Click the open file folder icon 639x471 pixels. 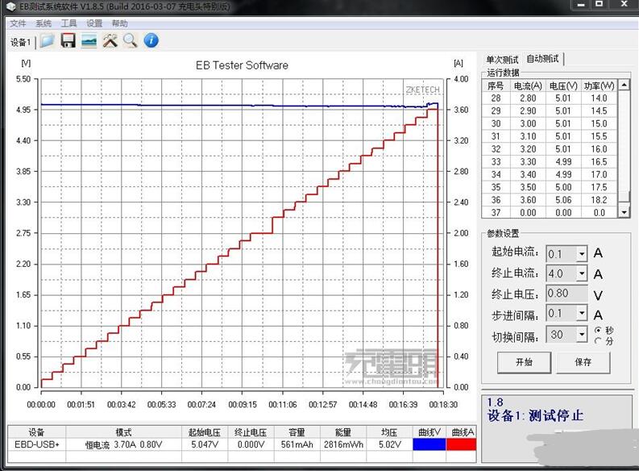[x=48, y=40]
